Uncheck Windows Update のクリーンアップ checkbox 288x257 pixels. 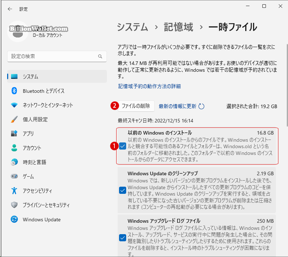pyautogui.click(x=123, y=190)
